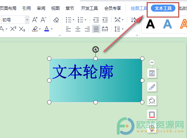Select orange outline A text preset
Screen dimensions: 187x138
pos(183,24)
